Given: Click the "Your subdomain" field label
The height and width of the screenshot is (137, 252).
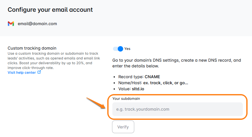Looking at the screenshot, I should pos(126,99).
